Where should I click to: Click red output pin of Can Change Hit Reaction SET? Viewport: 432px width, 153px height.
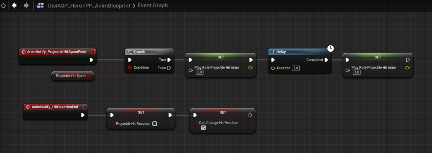(x=250, y=123)
